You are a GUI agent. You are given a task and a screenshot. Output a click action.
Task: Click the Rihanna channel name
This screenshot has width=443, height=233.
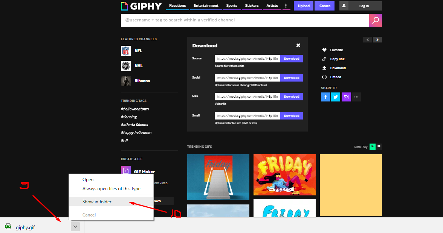pyautogui.click(x=142, y=81)
